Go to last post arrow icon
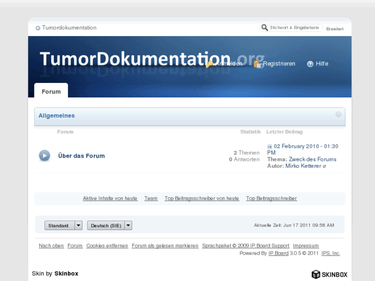Image resolution: width=375 pixels, height=281 pixels. click(270, 146)
